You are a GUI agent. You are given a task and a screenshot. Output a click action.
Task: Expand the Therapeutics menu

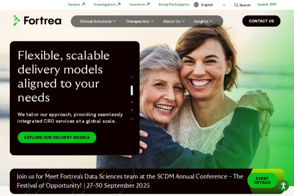point(140,21)
